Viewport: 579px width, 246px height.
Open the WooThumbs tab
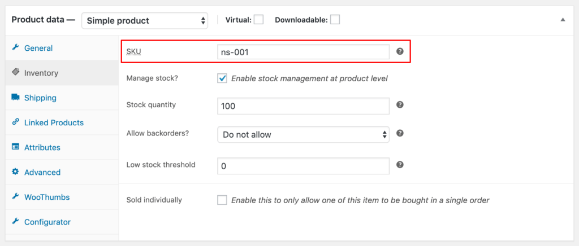(46, 197)
